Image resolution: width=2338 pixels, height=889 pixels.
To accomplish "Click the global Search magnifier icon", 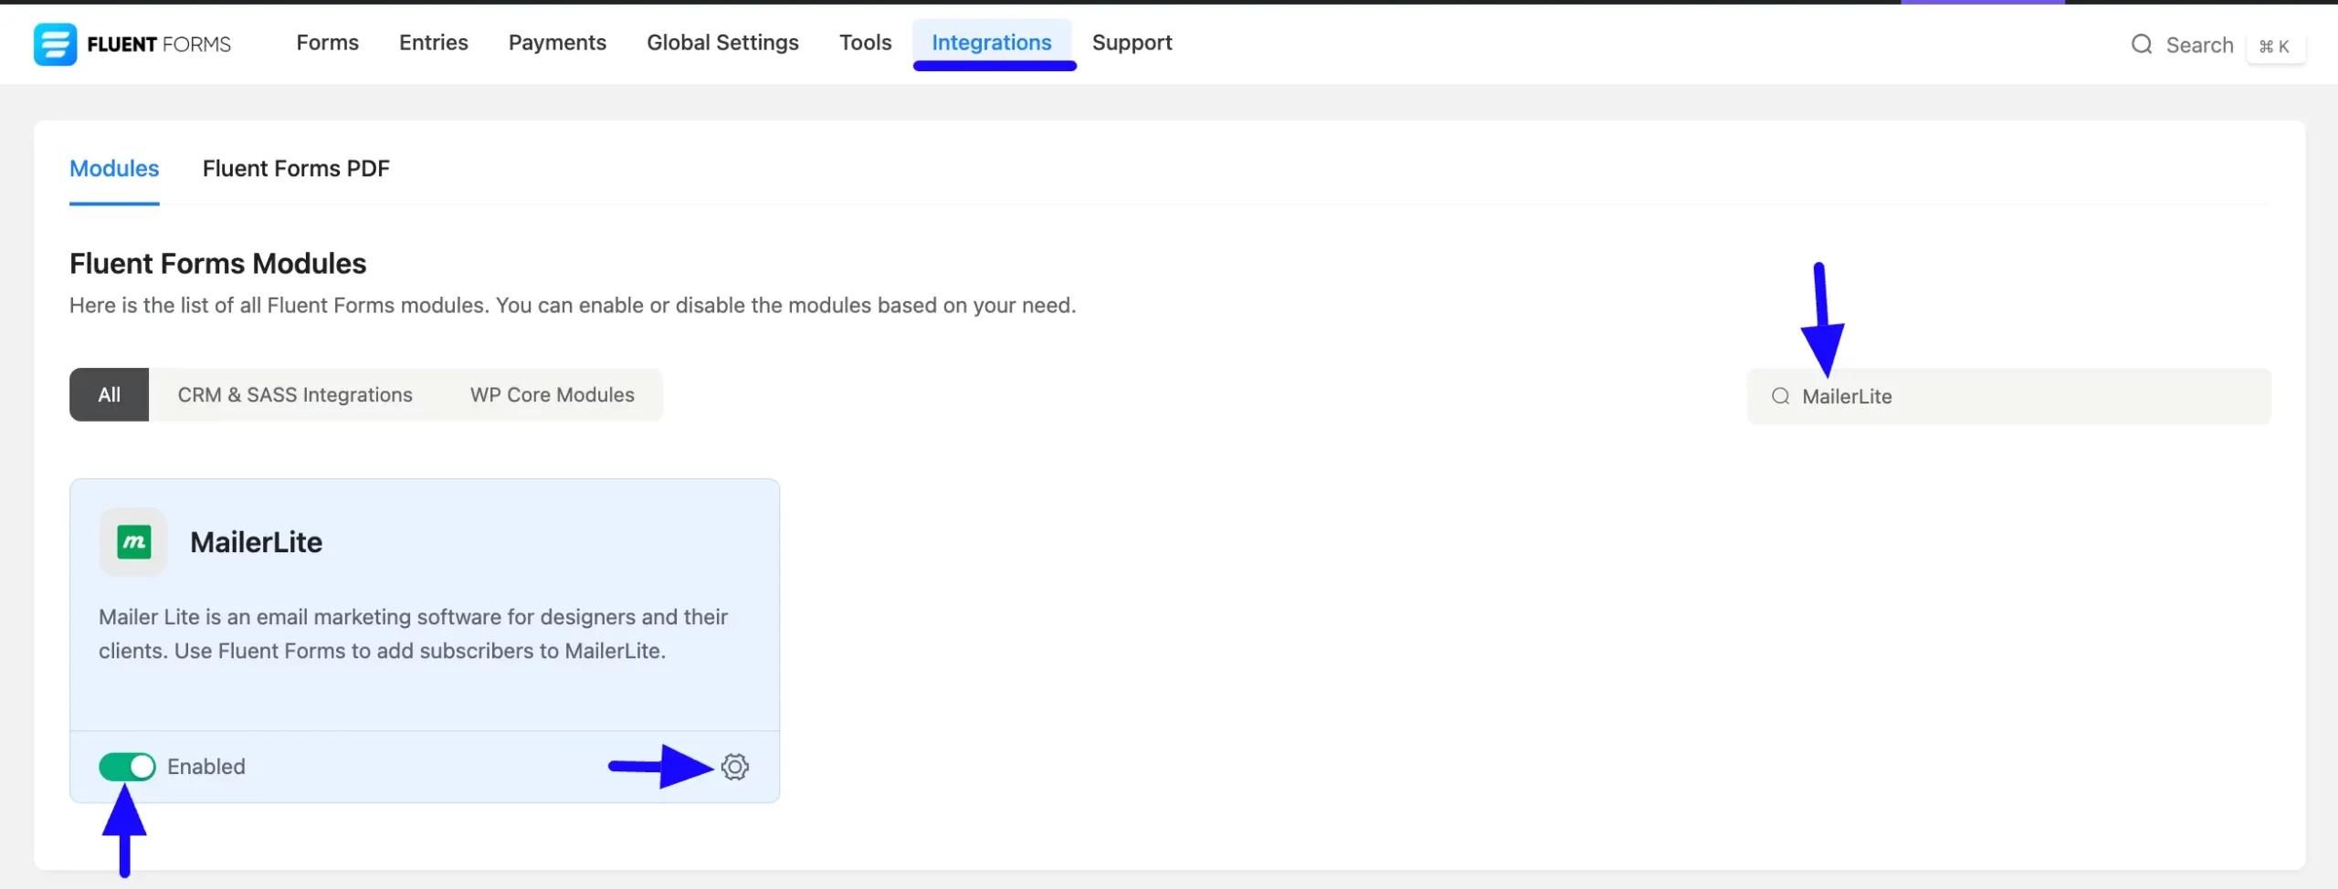I will pos(2142,45).
